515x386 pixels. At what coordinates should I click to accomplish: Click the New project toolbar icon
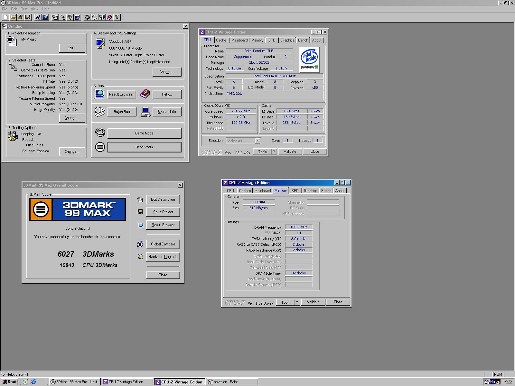click(5, 17)
